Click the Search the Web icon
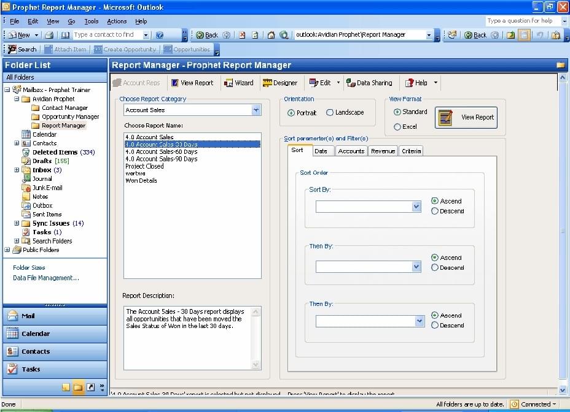Viewport: 570px width, 412px height. (x=284, y=35)
